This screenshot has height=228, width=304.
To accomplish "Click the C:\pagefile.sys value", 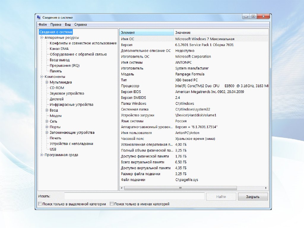I will [x=187, y=180].
